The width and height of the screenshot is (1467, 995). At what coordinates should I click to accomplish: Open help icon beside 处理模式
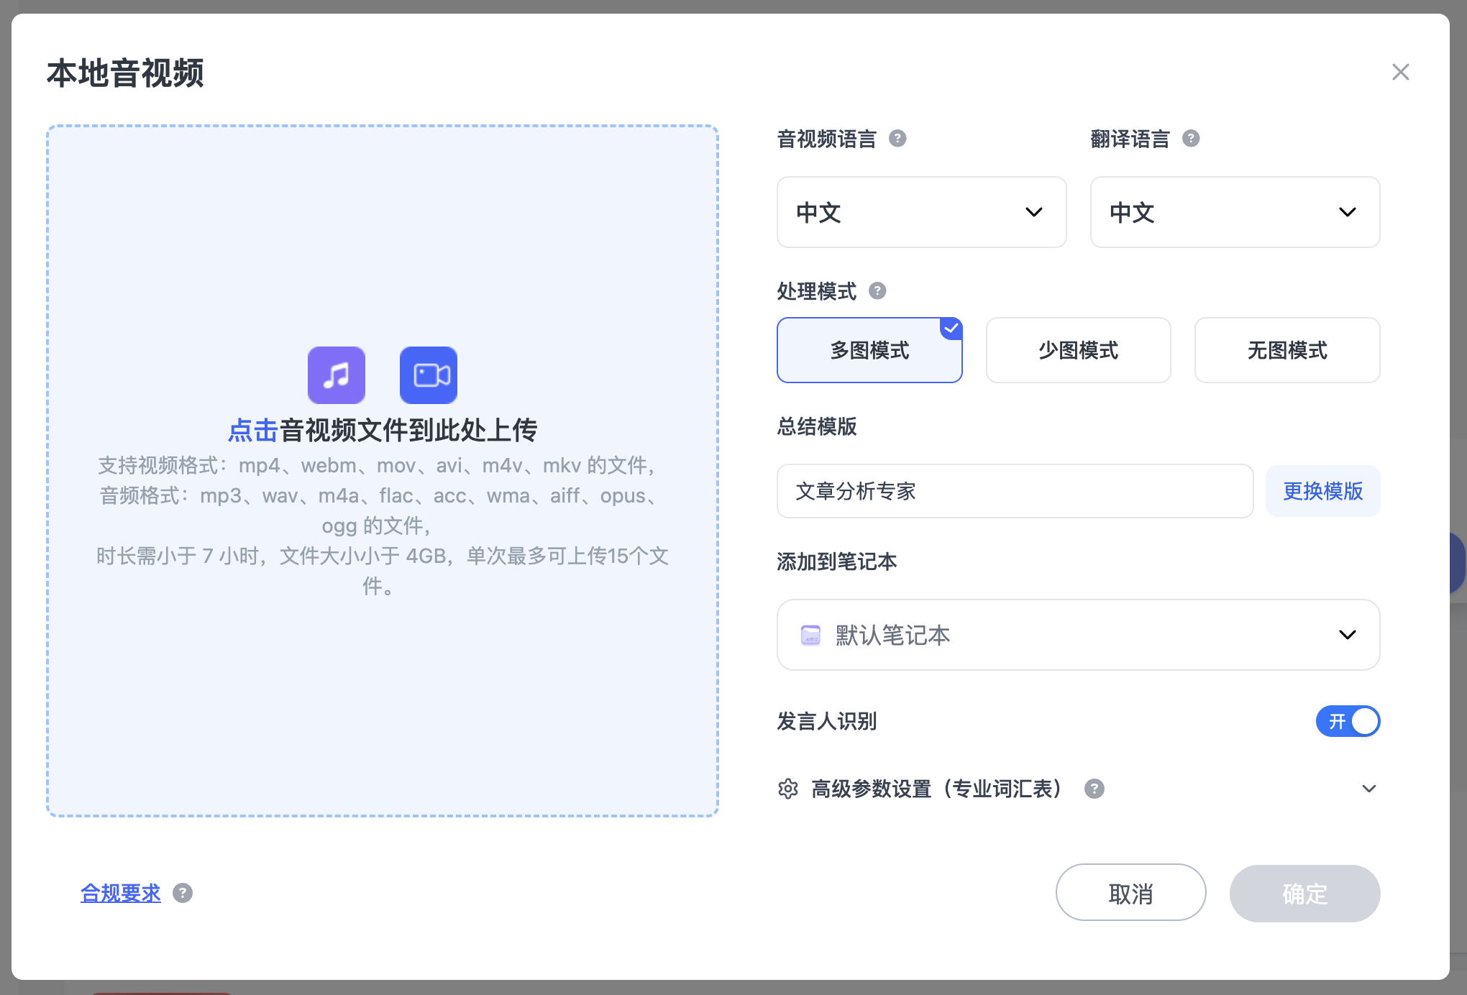(877, 290)
